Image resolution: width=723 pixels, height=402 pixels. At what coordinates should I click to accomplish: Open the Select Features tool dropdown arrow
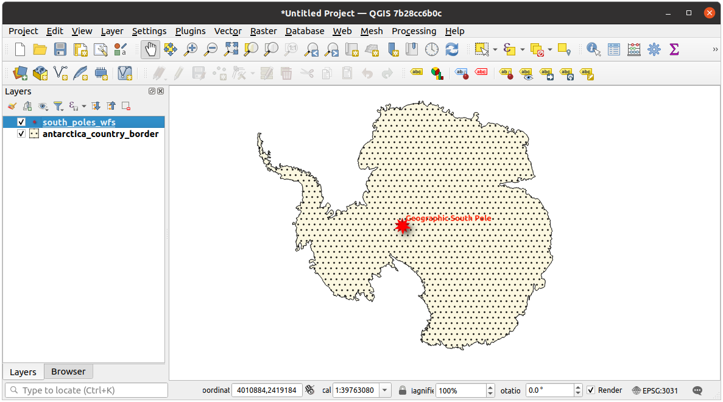(x=495, y=49)
